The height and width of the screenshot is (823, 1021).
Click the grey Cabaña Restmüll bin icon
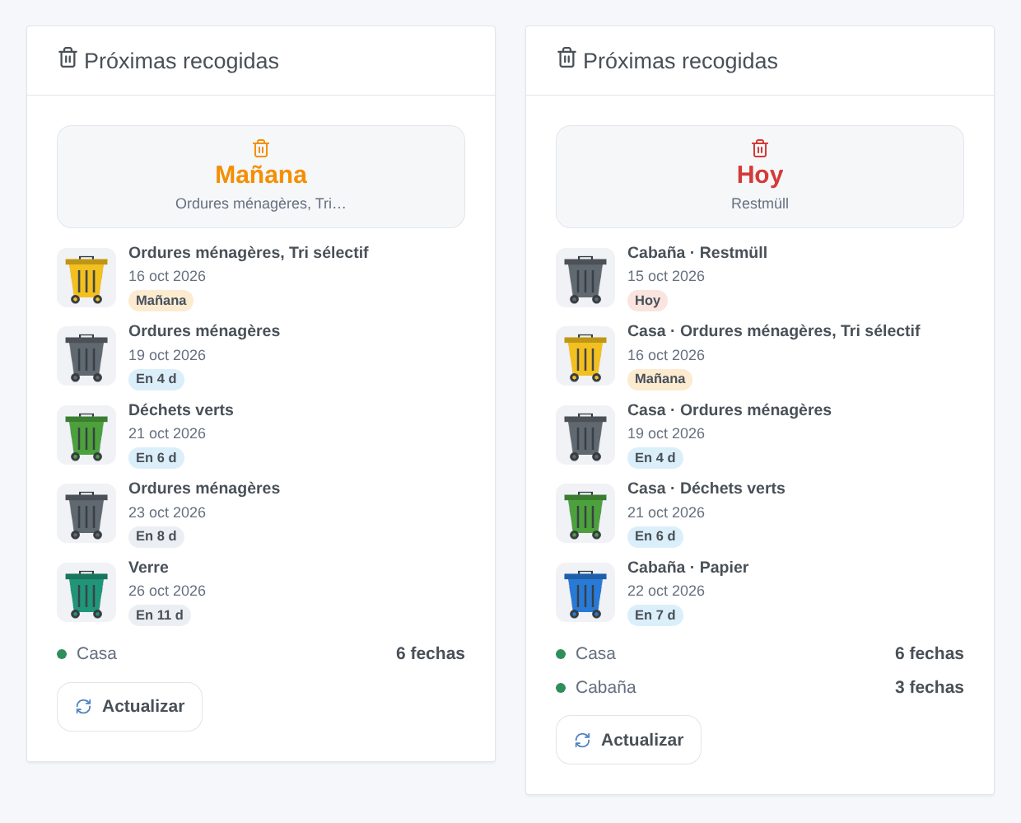click(x=585, y=278)
